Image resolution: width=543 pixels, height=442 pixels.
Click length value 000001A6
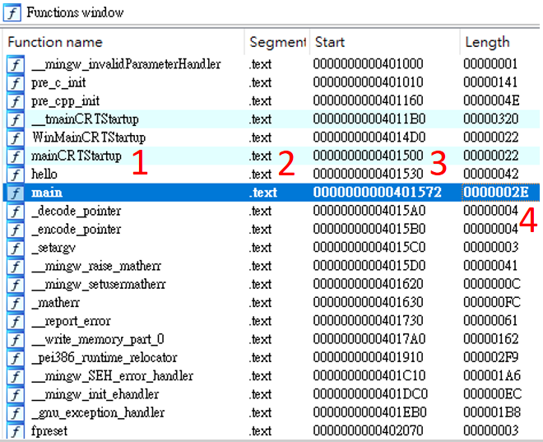[x=492, y=376]
